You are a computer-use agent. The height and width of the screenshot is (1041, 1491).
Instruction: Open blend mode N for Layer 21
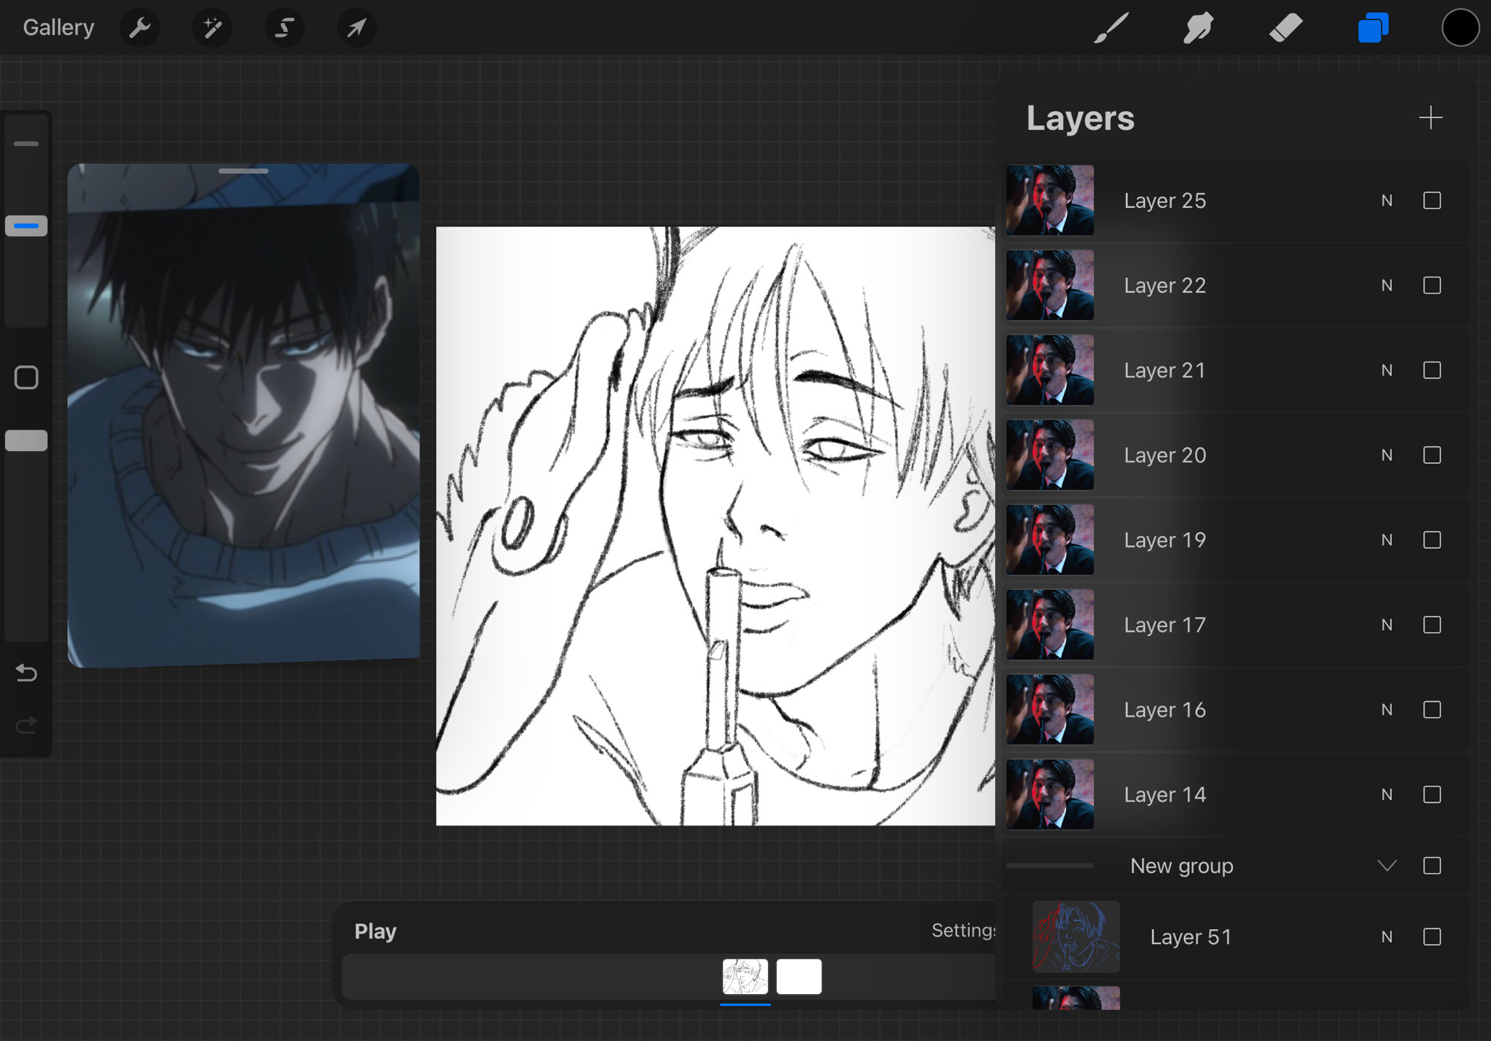(x=1387, y=370)
